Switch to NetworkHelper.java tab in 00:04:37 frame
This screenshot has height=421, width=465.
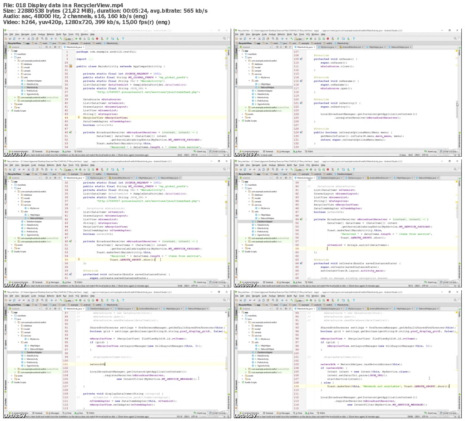pos(427,308)
